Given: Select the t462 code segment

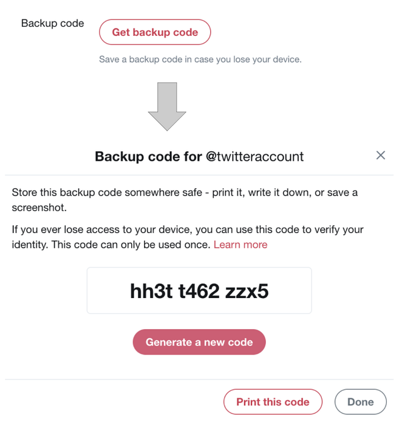Looking at the screenshot, I should (199, 291).
